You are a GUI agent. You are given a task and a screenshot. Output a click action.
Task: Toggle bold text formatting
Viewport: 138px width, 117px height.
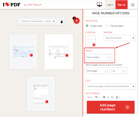click(104, 97)
